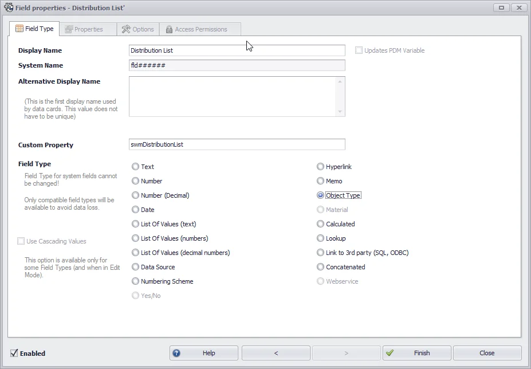Click the tools icon on Options tab
This screenshot has width=531, height=369.
[126, 29]
